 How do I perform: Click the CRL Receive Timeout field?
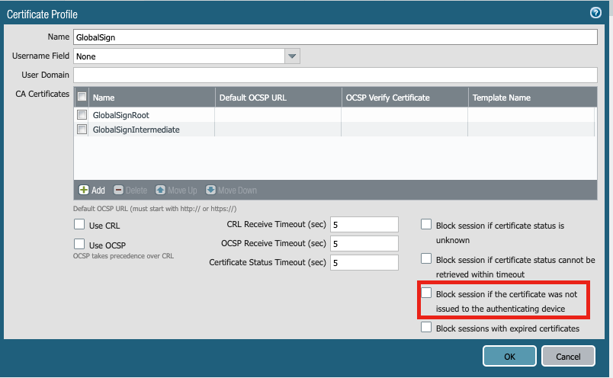tap(364, 224)
